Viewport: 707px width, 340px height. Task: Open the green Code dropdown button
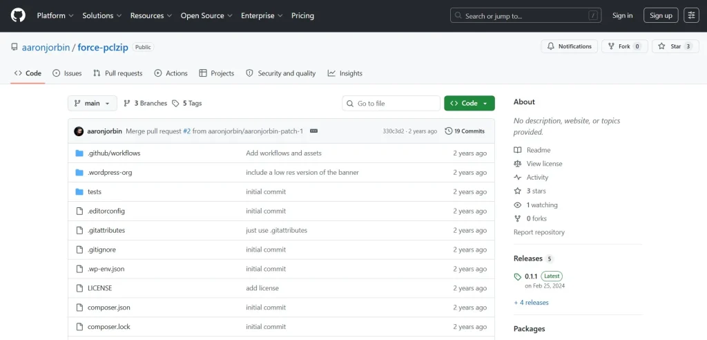pyautogui.click(x=469, y=104)
